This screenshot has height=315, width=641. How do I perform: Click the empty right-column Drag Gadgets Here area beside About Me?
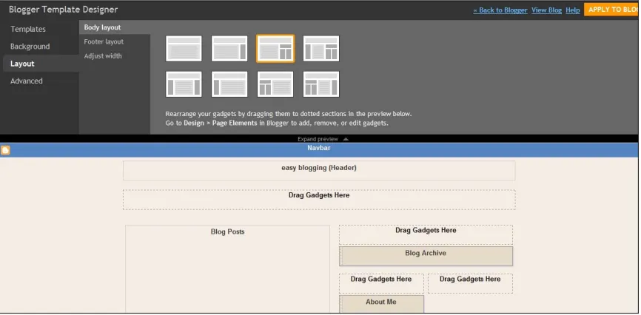click(x=470, y=283)
